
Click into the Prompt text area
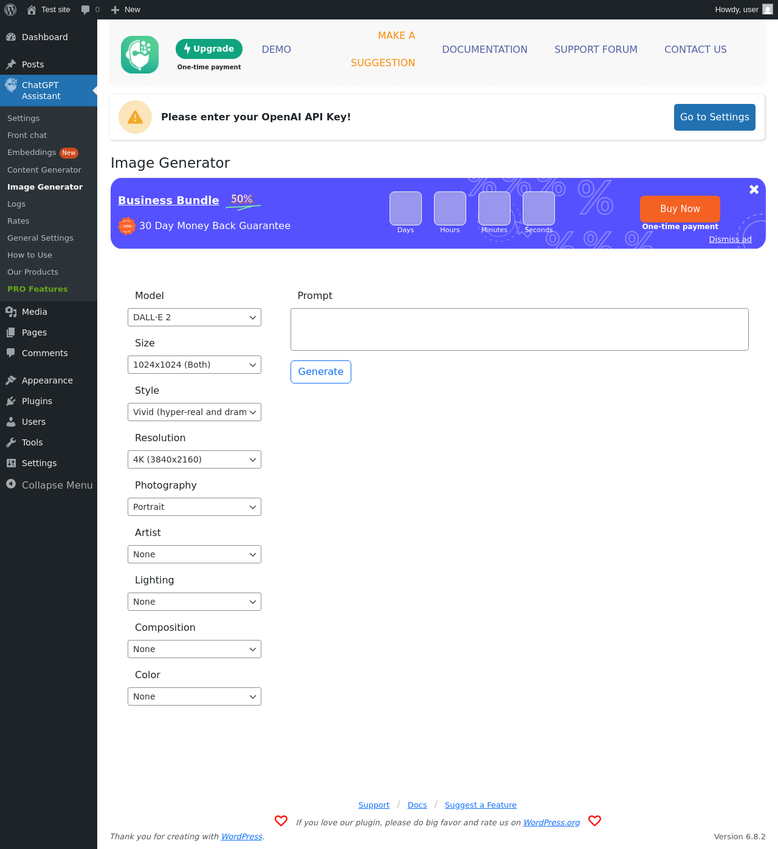tap(520, 329)
